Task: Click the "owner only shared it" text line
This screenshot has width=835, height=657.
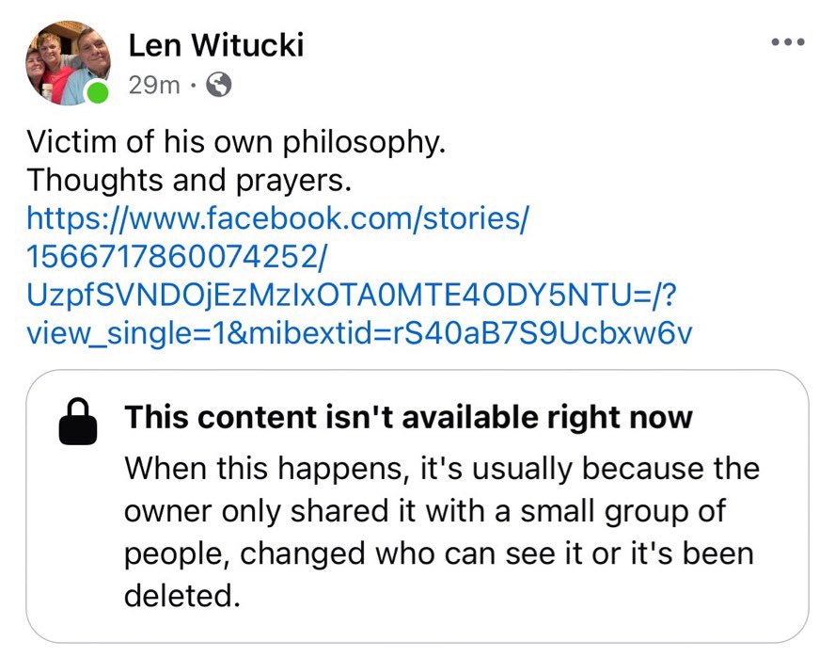Action: click(x=425, y=511)
